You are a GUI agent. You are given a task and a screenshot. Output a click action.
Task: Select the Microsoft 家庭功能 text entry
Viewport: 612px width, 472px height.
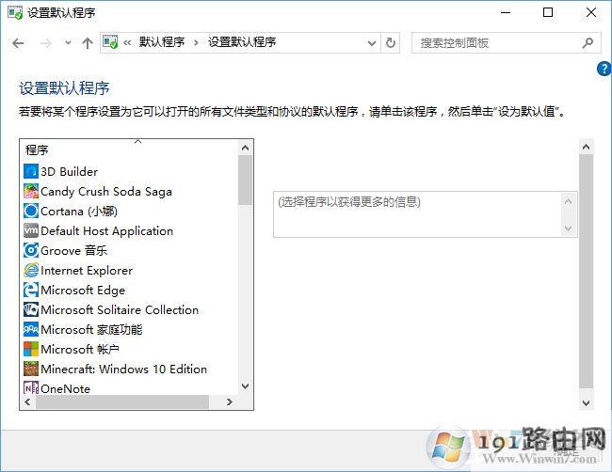[91, 329]
